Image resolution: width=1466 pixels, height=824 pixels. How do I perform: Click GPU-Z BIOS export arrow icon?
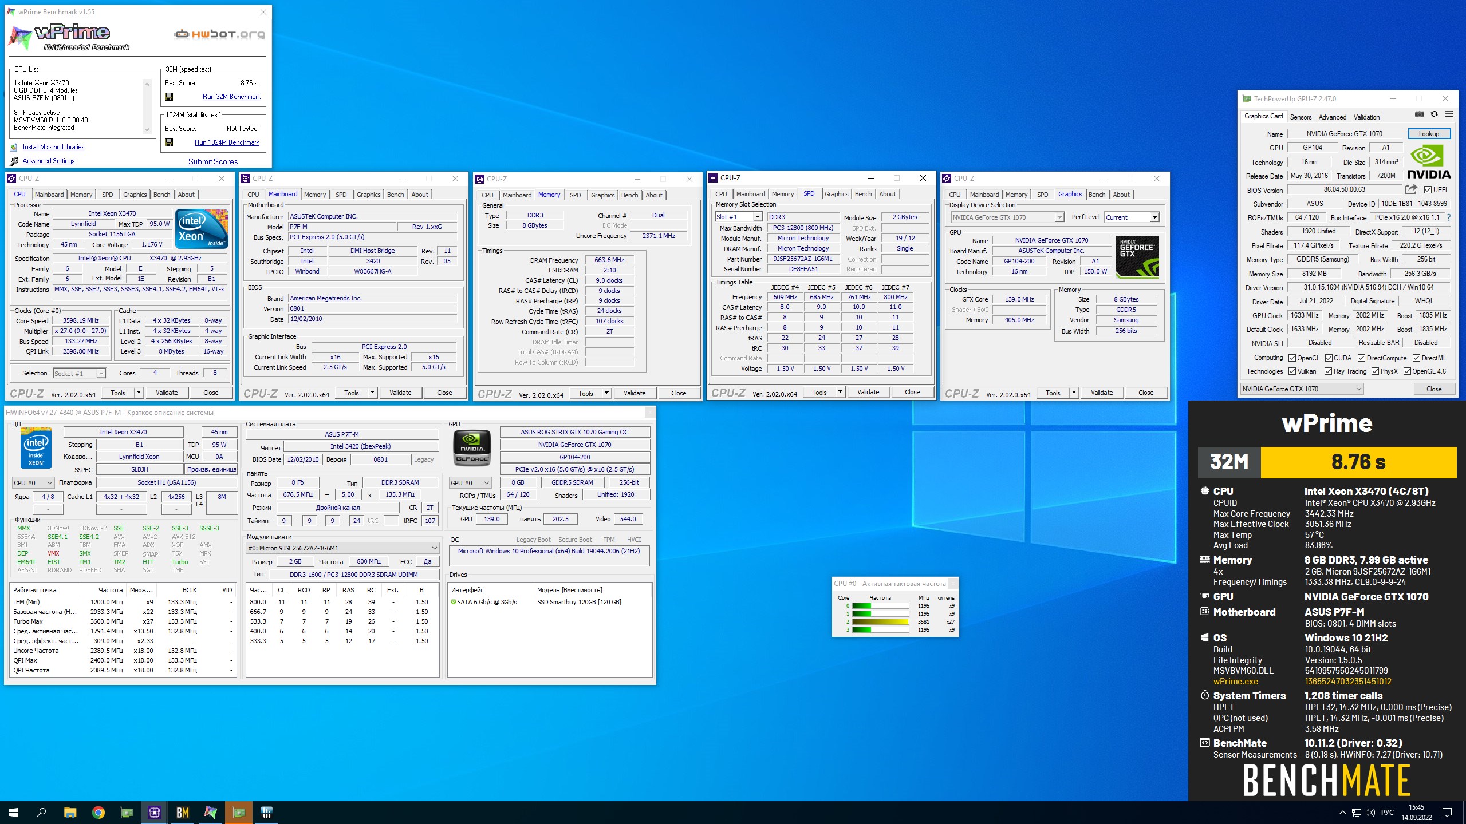(1411, 189)
